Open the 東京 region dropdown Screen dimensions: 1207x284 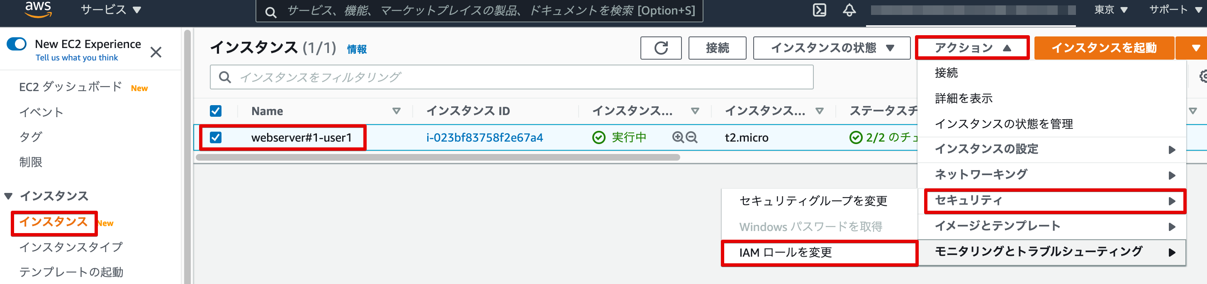pyautogui.click(x=1110, y=10)
